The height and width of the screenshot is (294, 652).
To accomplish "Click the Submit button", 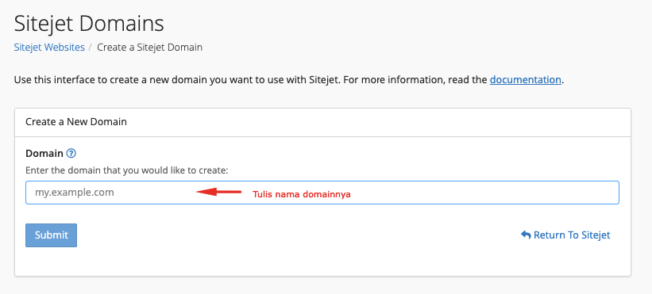I will tap(51, 235).
